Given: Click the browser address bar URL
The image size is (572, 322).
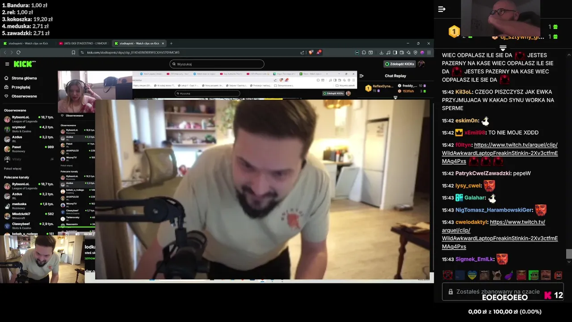Looking at the screenshot, I should click(133, 52).
